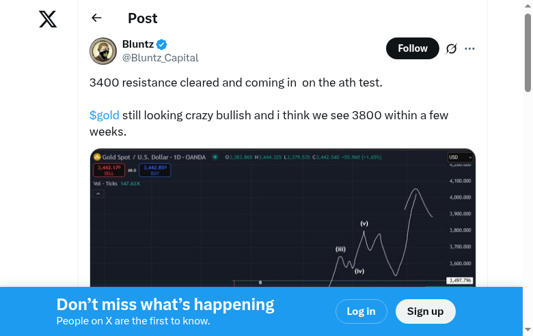The width and height of the screenshot is (533, 336).
Task: Open the $gold cashtag link
Action: click(105, 115)
